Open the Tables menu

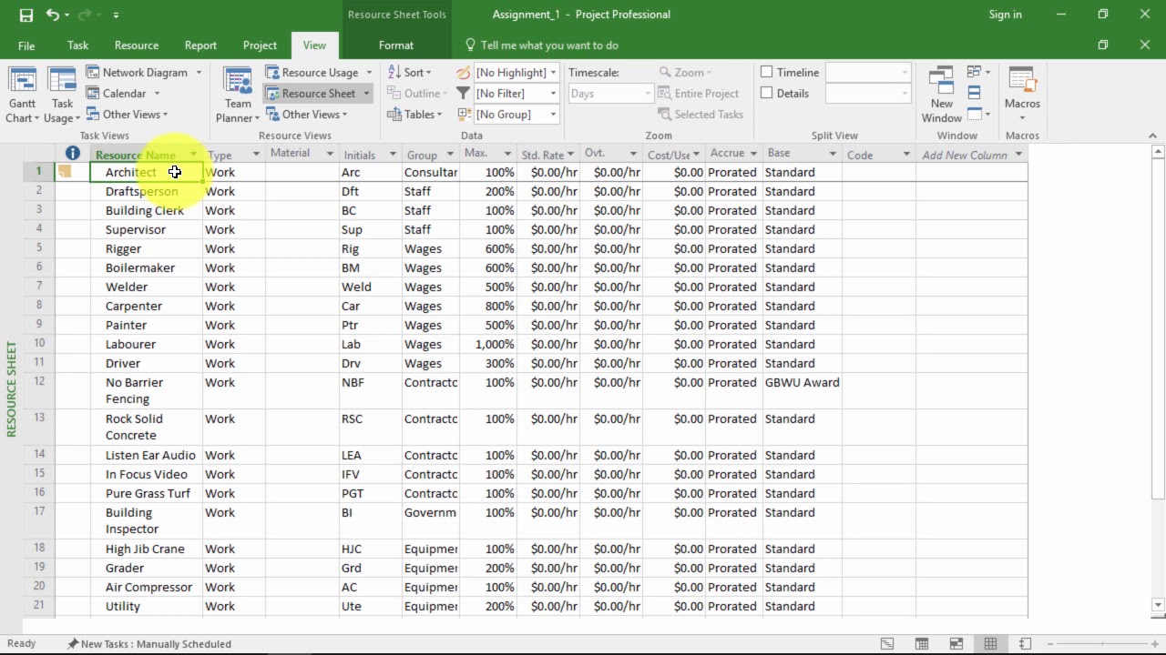414,114
